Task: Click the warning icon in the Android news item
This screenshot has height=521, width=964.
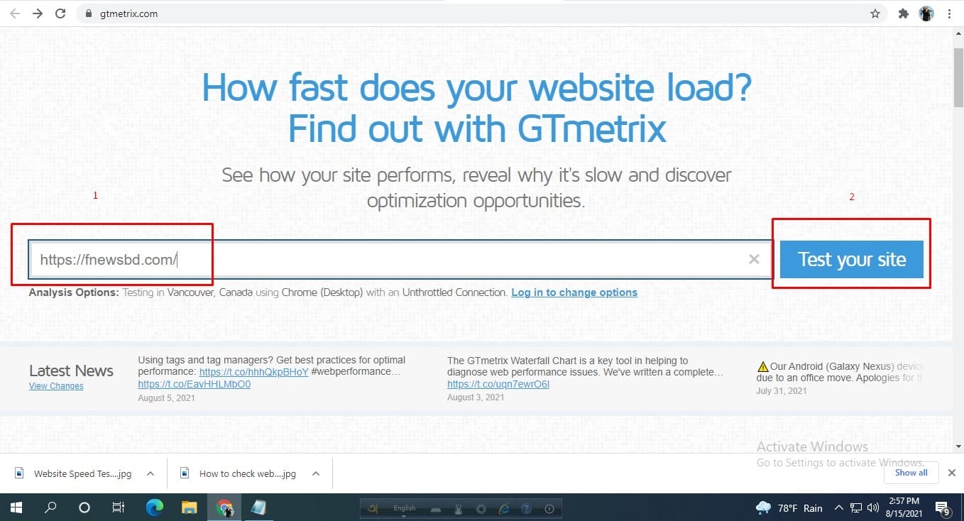Action: 763,367
